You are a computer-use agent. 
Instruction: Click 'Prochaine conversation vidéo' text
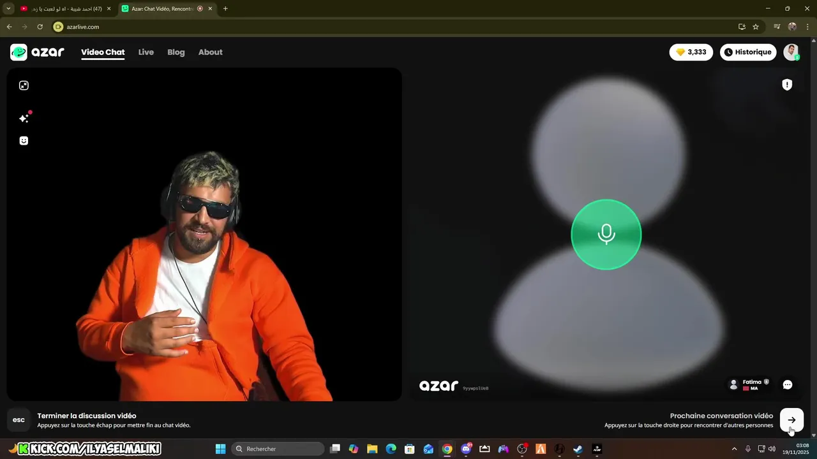click(x=721, y=416)
